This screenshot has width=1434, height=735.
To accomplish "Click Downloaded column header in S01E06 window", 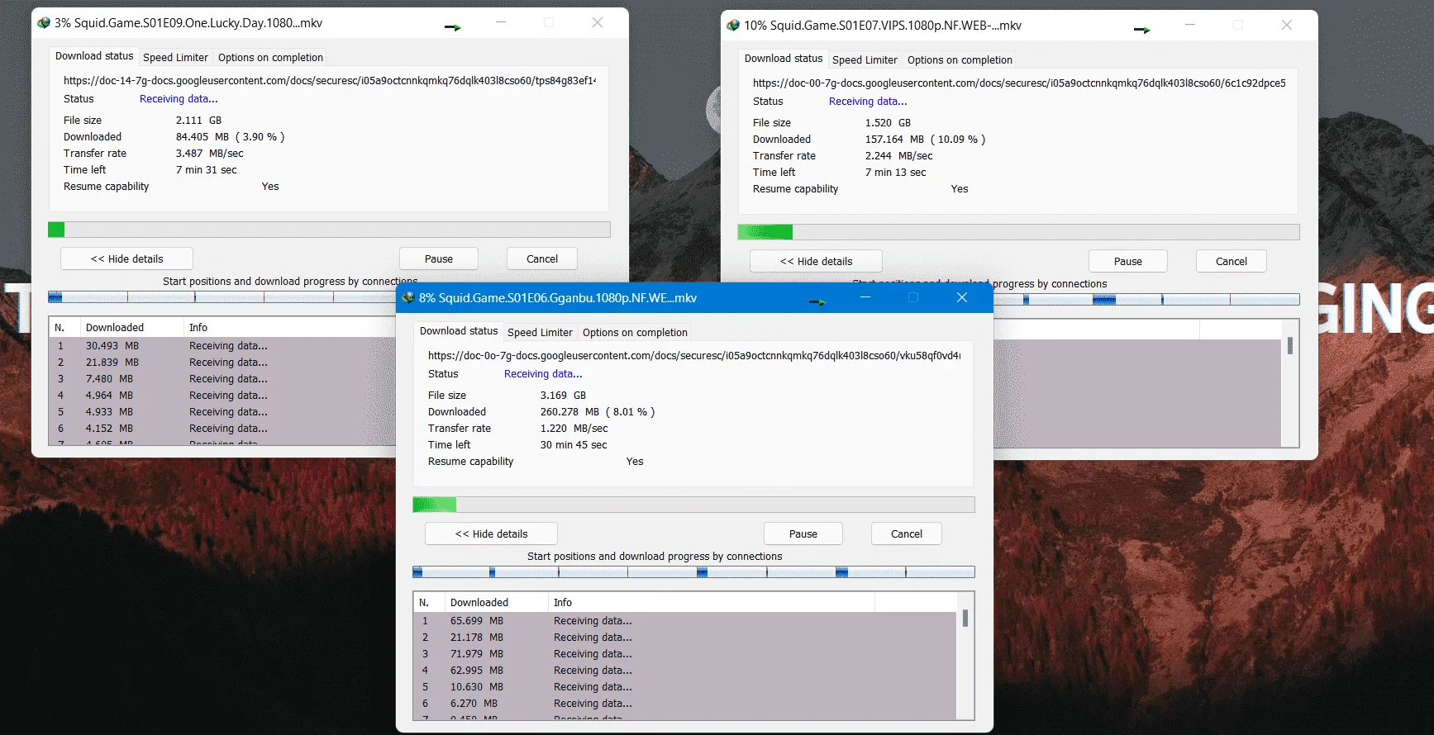I will (x=497, y=602).
